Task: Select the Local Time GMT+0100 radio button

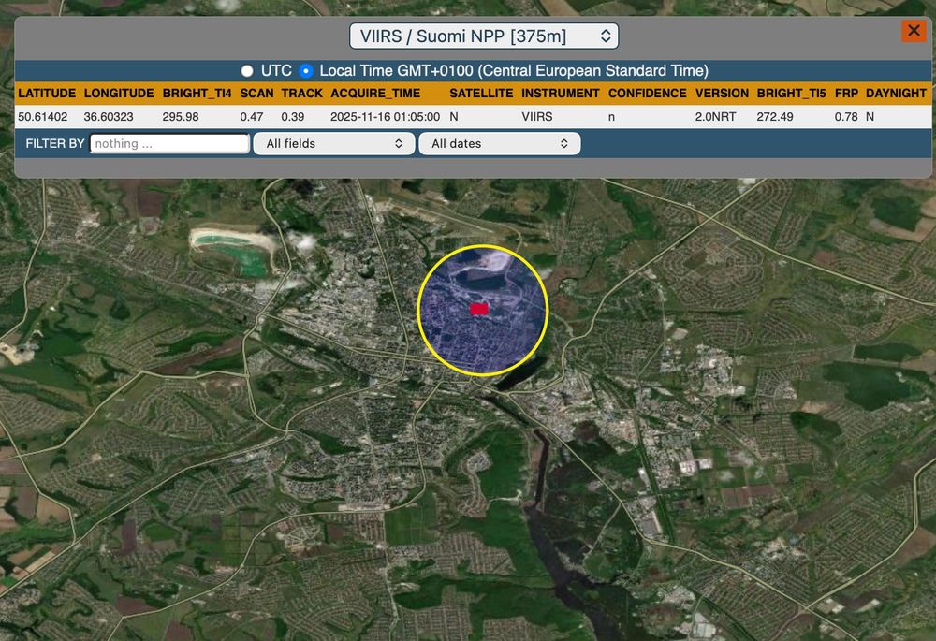Action: click(306, 71)
